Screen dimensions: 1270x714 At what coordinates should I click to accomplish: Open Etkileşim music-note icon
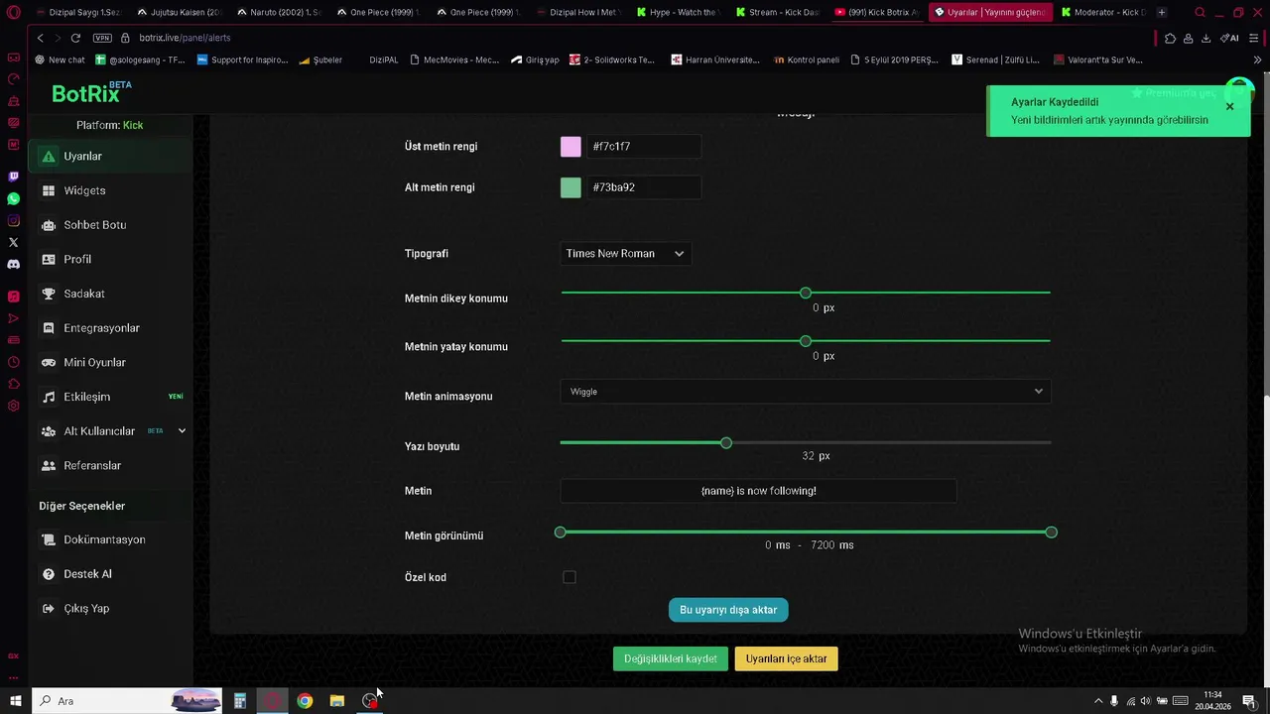point(49,397)
